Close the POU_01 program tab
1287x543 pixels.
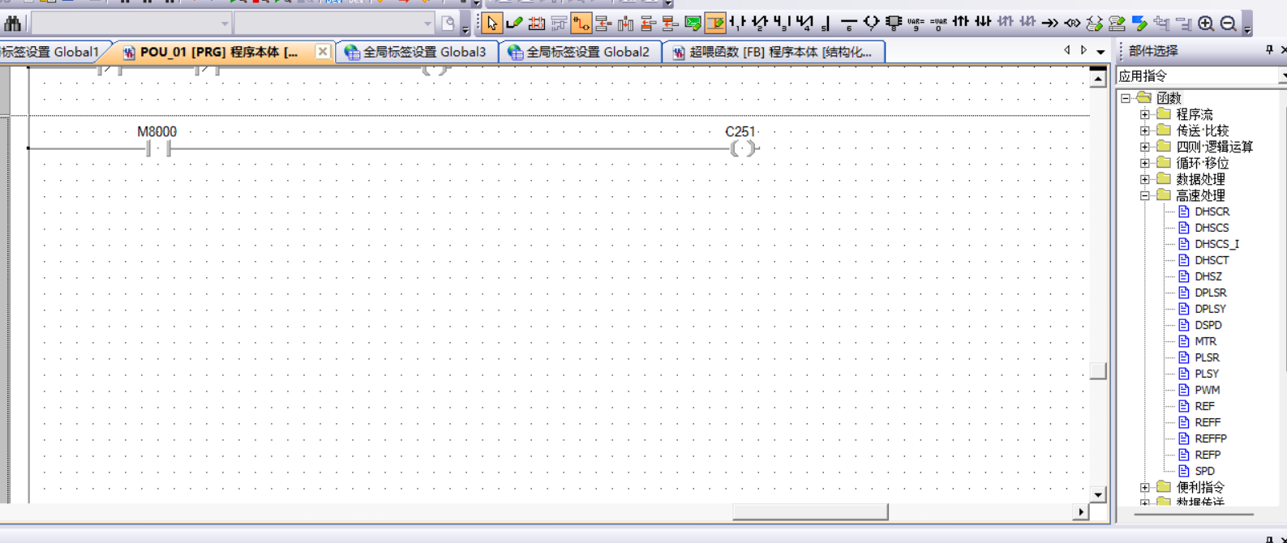point(323,52)
